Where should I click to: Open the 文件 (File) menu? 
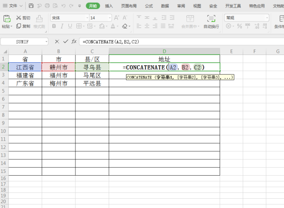point(13,6)
